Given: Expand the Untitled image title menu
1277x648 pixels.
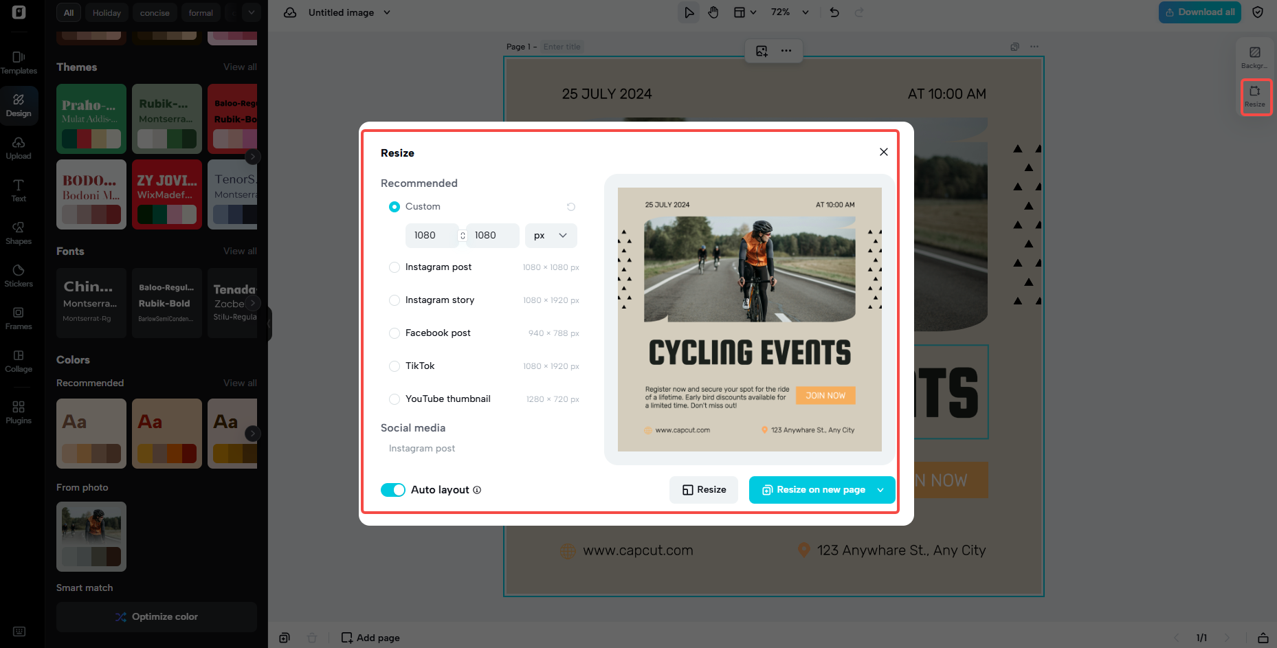Looking at the screenshot, I should click(387, 12).
